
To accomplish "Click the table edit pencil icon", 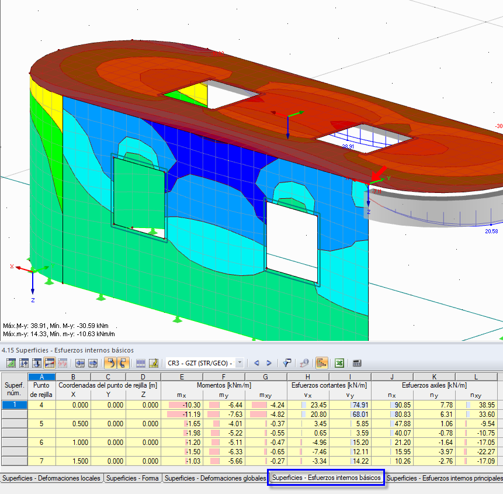I will coord(154,363).
